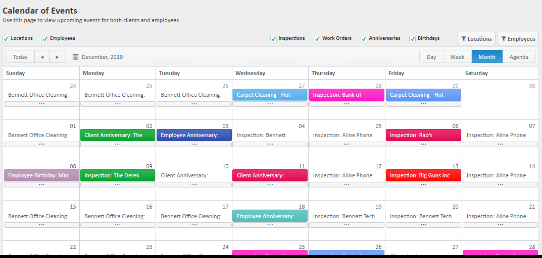Uncheck the Inspections filter

click(x=273, y=39)
